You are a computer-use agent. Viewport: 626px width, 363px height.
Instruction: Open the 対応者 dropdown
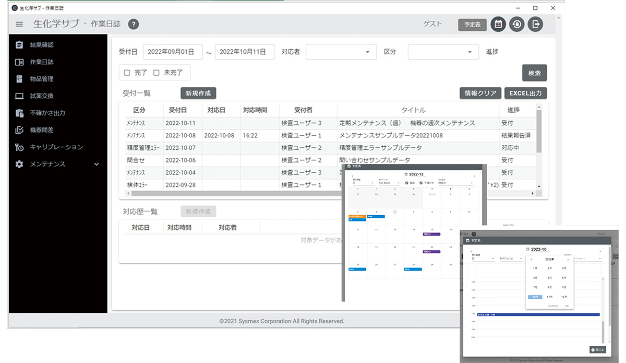pos(341,52)
